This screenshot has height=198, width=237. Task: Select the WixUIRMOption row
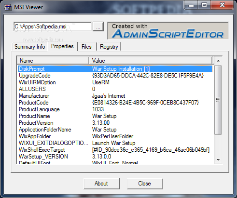click(x=115, y=82)
